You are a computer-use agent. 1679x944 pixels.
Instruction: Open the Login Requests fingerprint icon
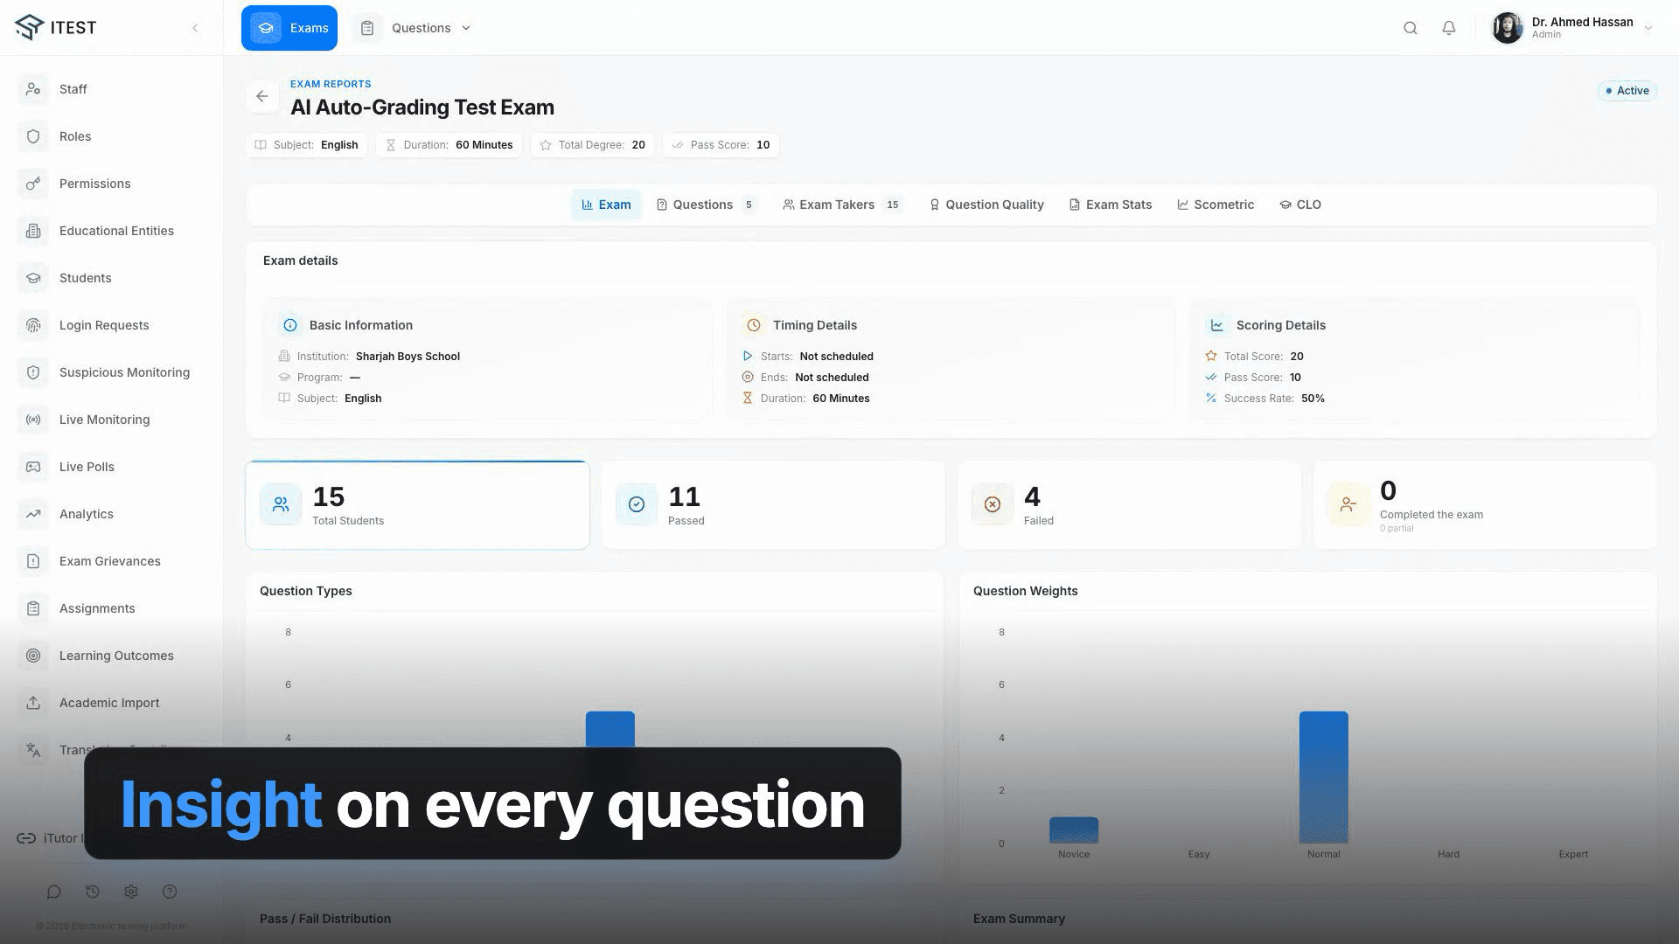pyautogui.click(x=33, y=325)
